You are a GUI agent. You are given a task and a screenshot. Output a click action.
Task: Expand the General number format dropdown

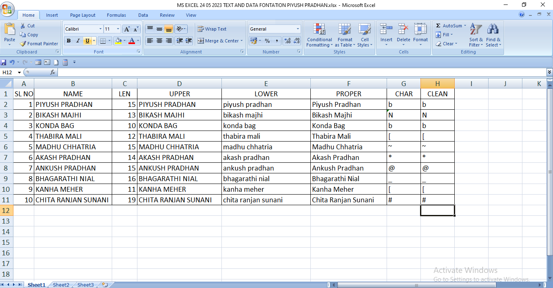point(298,29)
